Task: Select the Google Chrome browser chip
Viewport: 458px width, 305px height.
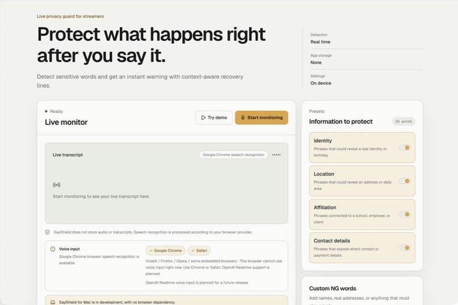Action: pos(165,250)
